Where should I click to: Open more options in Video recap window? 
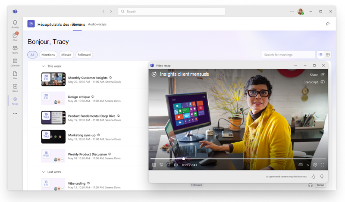click(x=295, y=65)
